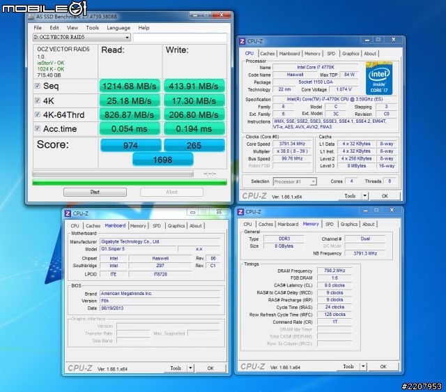Click the empty field next to the drive selector
The width and height of the screenshot is (446, 392).
[x=180, y=37]
